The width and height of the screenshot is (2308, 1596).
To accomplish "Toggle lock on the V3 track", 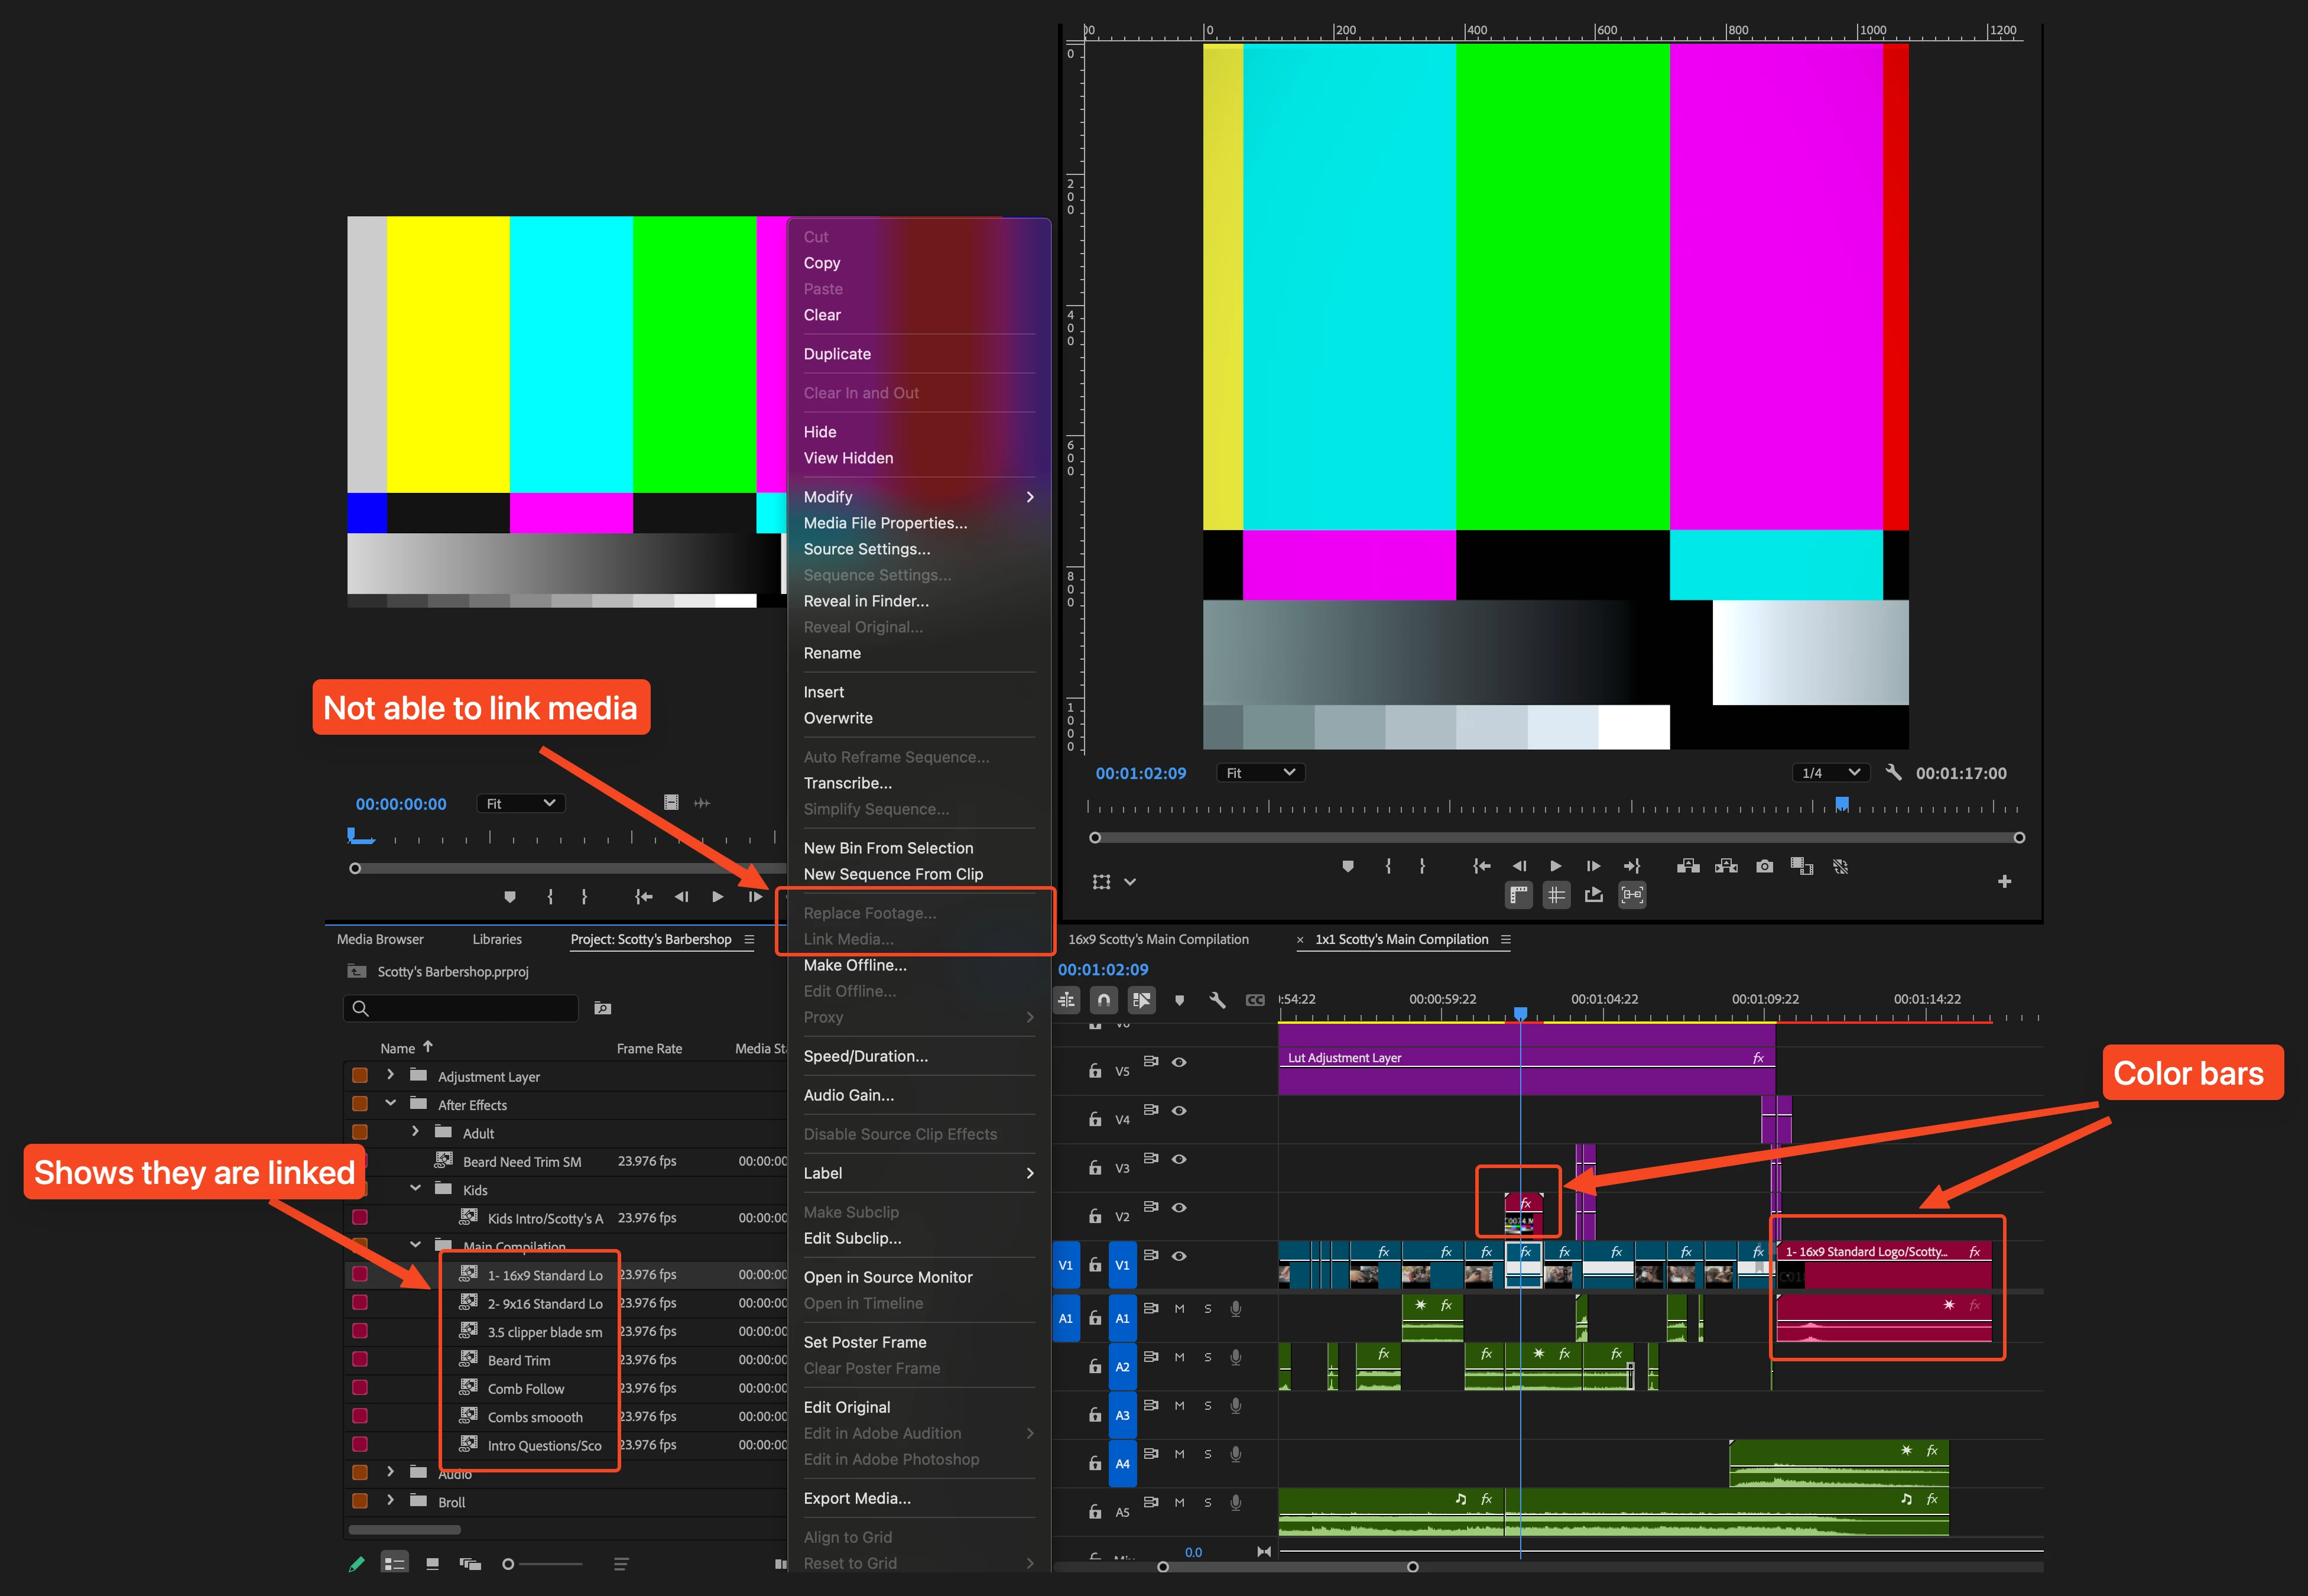I will click(x=1095, y=1168).
